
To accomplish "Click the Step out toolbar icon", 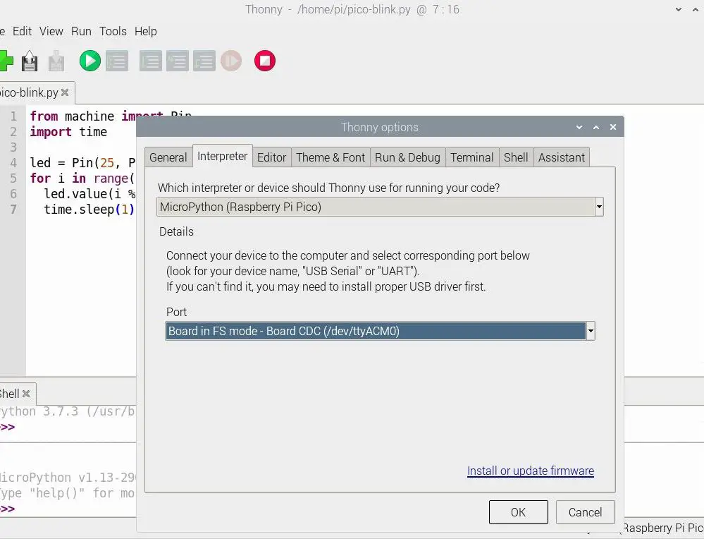I will [204, 61].
